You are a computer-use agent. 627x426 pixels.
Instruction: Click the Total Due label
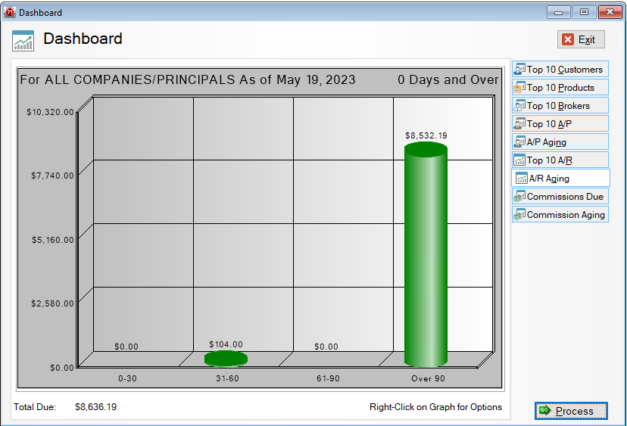point(35,407)
